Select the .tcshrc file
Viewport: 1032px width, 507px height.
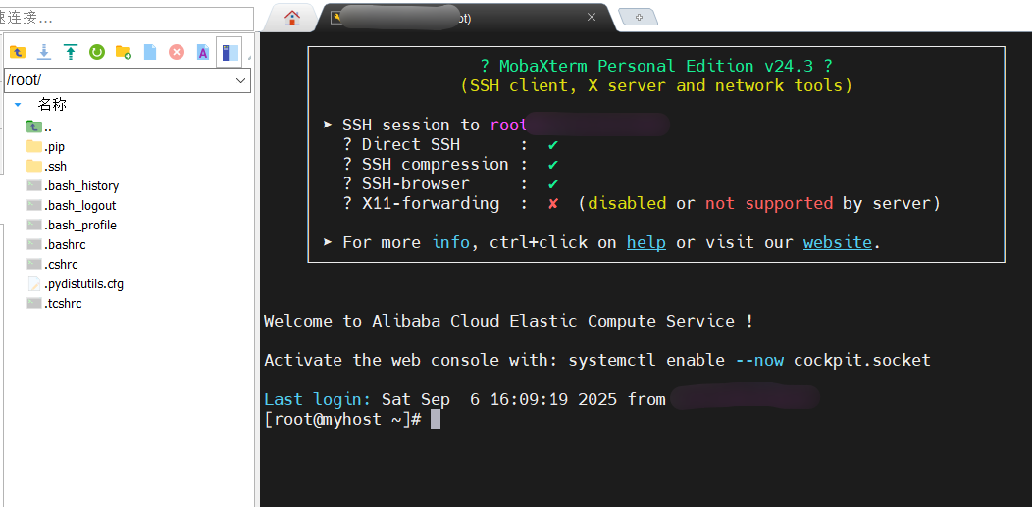[x=55, y=304]
